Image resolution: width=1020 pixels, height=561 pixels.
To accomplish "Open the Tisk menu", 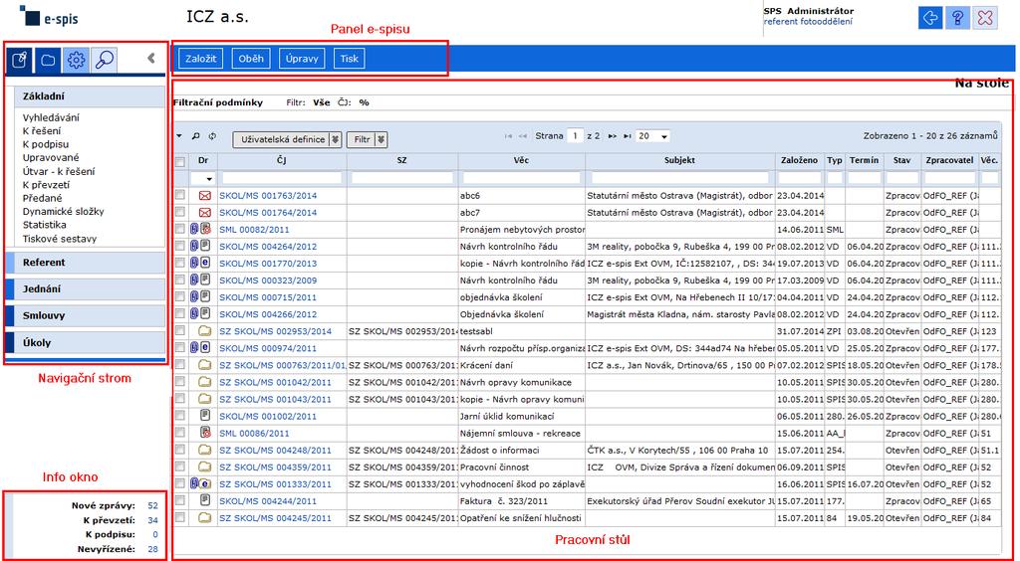I will [350, 59].
